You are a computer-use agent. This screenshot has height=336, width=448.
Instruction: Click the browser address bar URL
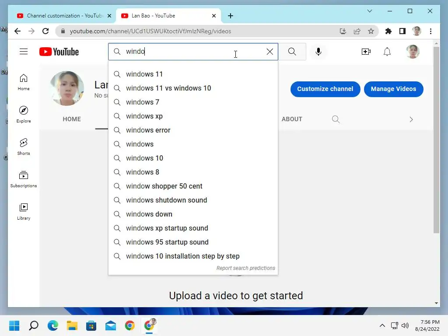click(150, 31)
